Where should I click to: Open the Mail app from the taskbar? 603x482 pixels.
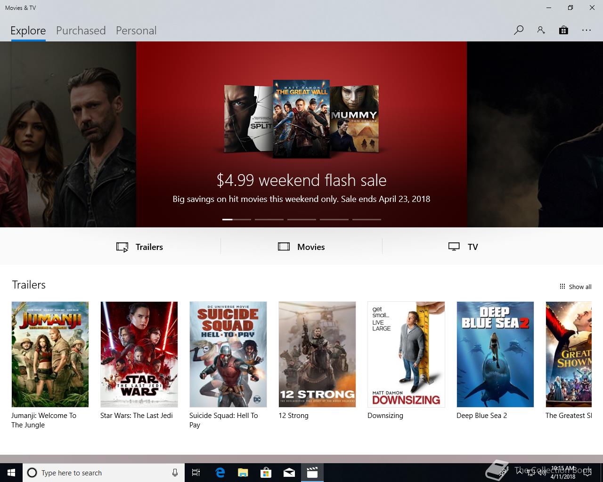tap(289, 473)
